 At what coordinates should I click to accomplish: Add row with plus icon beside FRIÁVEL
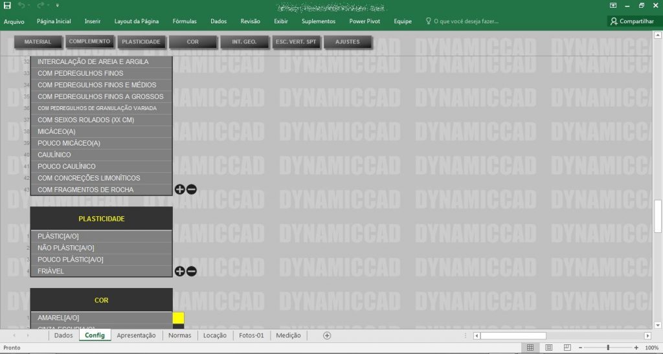(180, 271)
